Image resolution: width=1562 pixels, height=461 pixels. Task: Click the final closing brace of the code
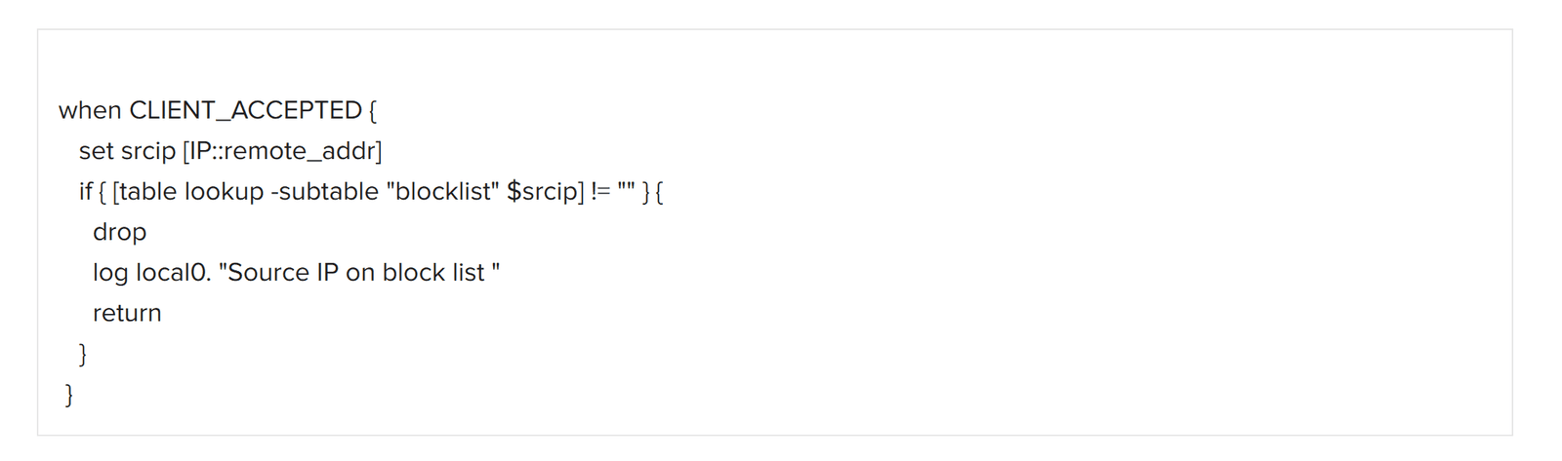68,395
